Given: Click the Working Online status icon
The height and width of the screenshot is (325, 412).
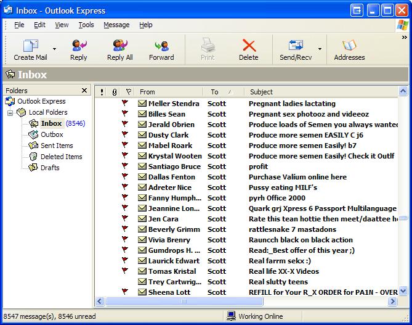Looking at the screenshot, I should pos(231,316).
